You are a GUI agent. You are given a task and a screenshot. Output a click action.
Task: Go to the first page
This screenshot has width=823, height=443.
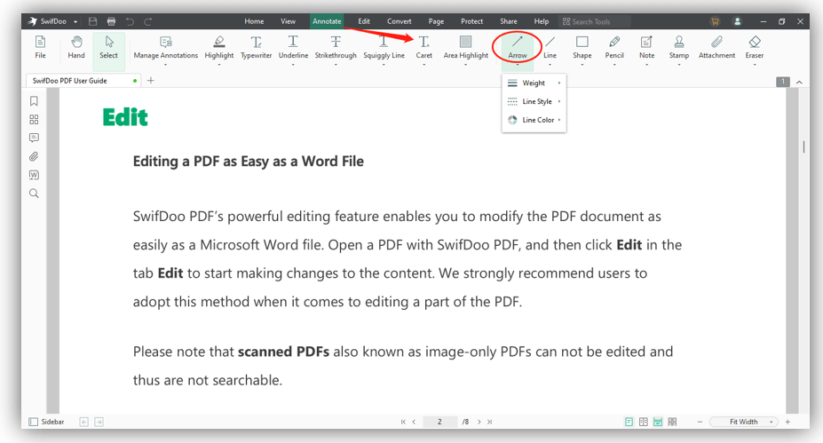pyautogui.click(x=403, y=422)
